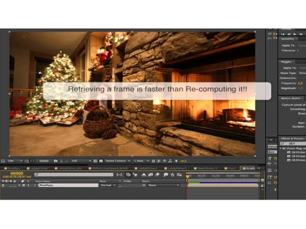This screenshot has height=229, width=306.
Task: Click the auto-keyframe stopwatch icon
Action: pos(173,175)
